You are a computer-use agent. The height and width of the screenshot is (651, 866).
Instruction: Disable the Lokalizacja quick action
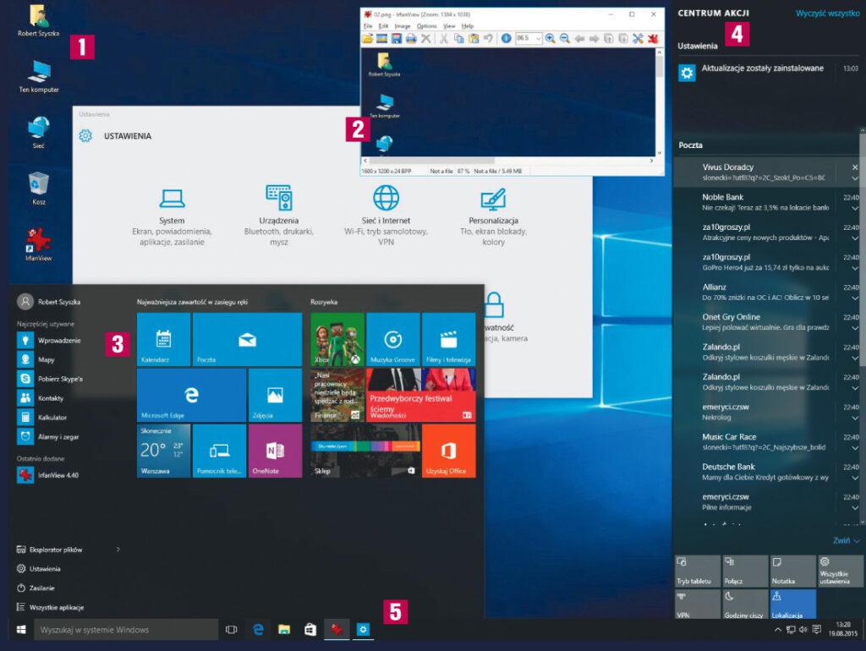click(x=792, y=604)
